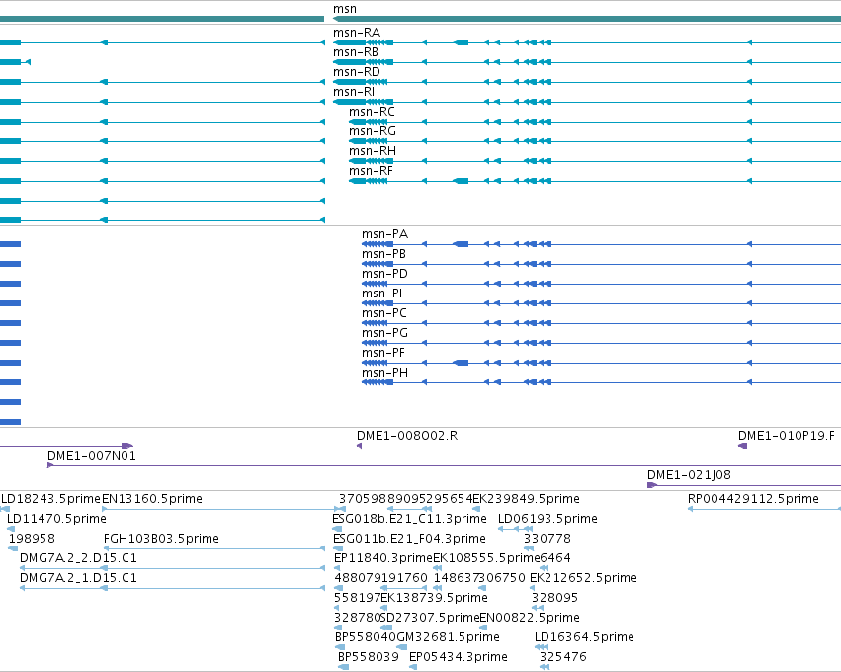Click the 325476 alignment label
Image resolution: width=841 pixels, height=672 pixels.
[562, 658]
